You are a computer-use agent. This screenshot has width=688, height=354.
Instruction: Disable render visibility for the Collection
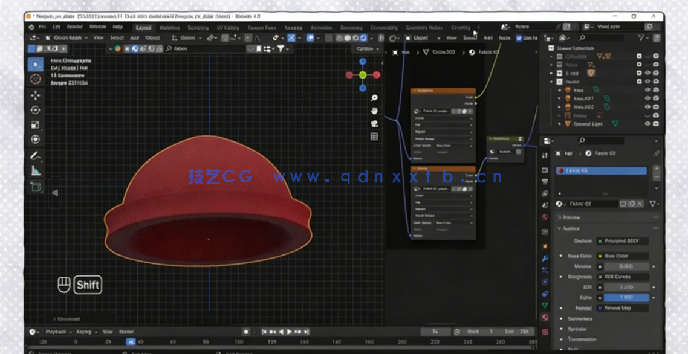(655, 56)
